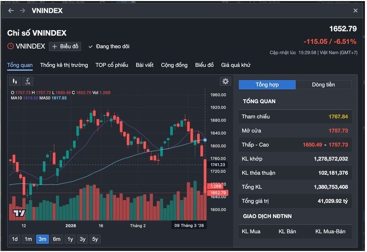Set chart range to 3y
367x252 pixels.
pos(82,239)
